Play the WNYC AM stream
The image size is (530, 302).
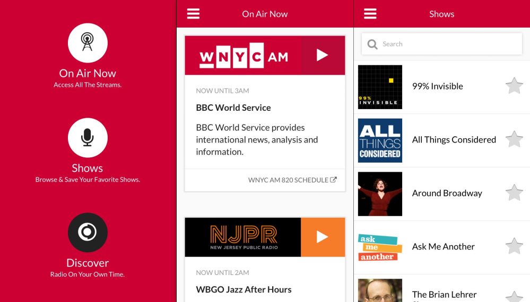[323, 55]
